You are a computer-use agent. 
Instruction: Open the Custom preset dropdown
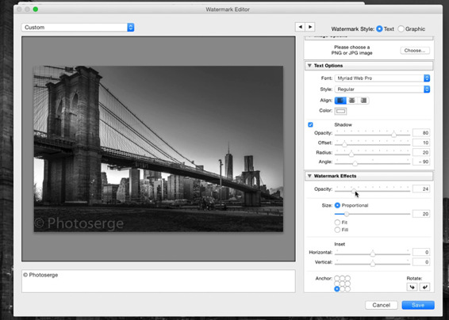pos(78,28)
